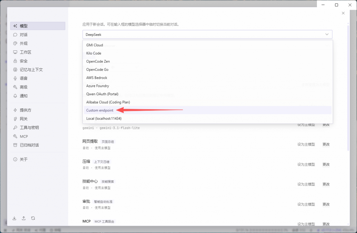Select OpenCode Go provider option
357x233 pixels.
[x=207, y=69]
